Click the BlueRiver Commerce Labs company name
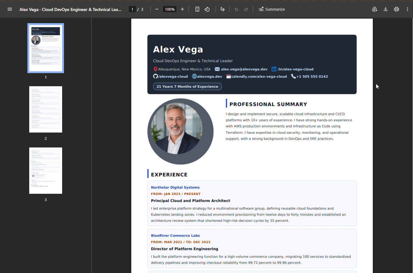This screenshot has height=273, width=413. point(175,236)
